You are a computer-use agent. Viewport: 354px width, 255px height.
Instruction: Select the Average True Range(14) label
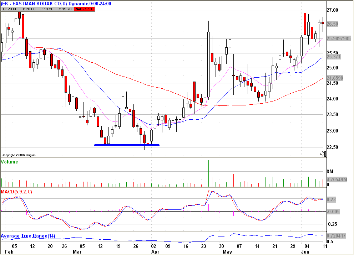(28, 236)
